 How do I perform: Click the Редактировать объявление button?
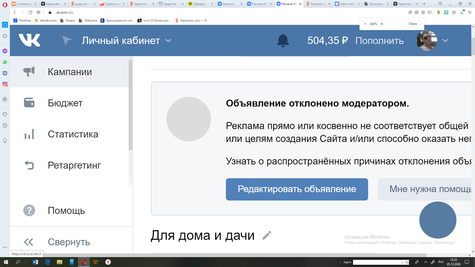click(x=296, y=189)
